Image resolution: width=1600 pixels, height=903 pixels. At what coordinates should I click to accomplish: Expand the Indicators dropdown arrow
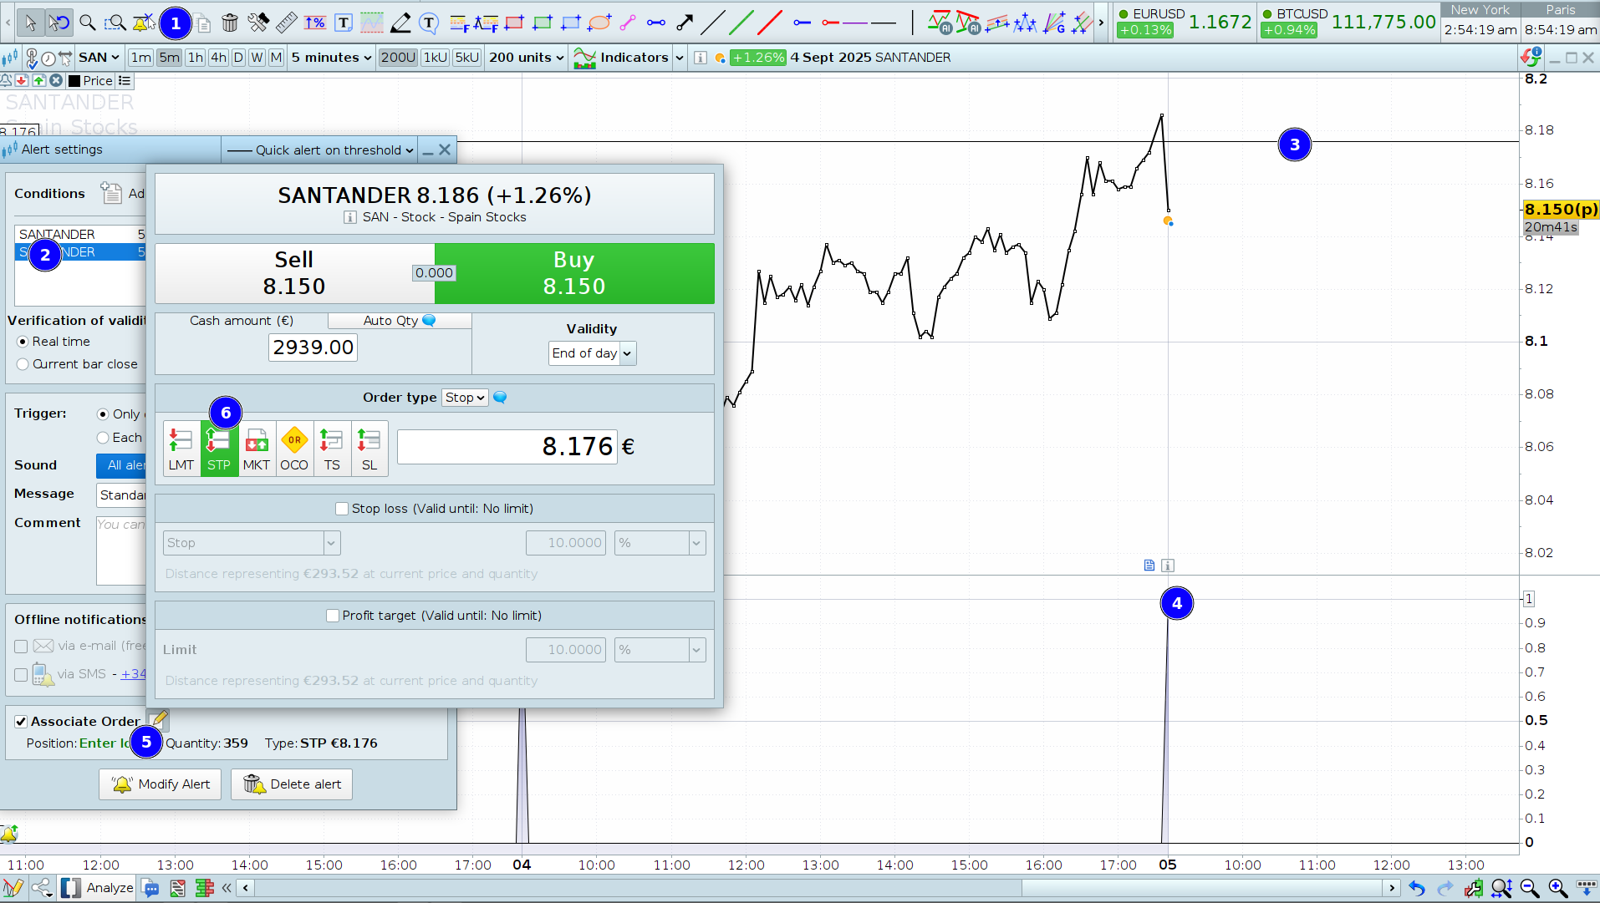click(680, 58)
